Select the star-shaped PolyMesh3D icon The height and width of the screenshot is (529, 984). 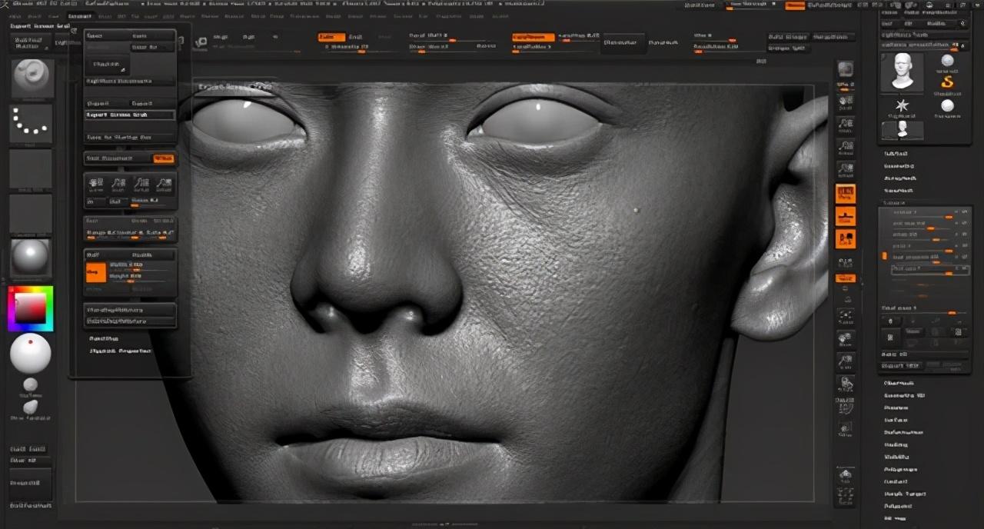pyautogui.click(x=902, y=105)
